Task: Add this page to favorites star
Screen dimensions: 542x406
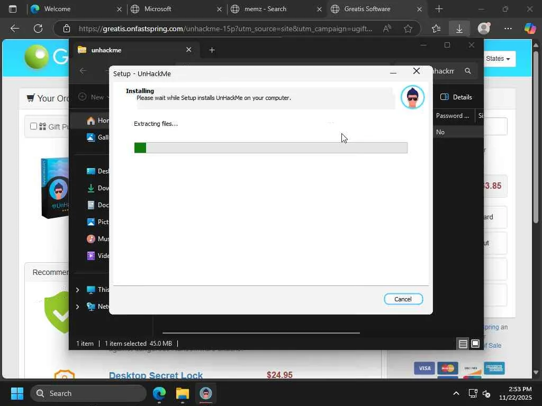Action: tap(408, 29)
